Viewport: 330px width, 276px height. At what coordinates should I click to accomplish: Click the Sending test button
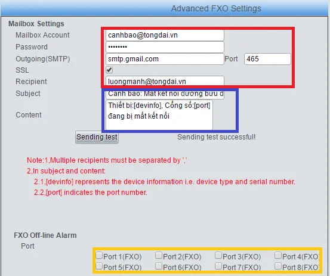click(x=97, y=137)
